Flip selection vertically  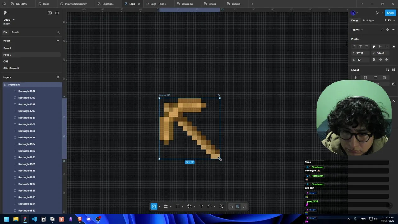click(386, 60)
